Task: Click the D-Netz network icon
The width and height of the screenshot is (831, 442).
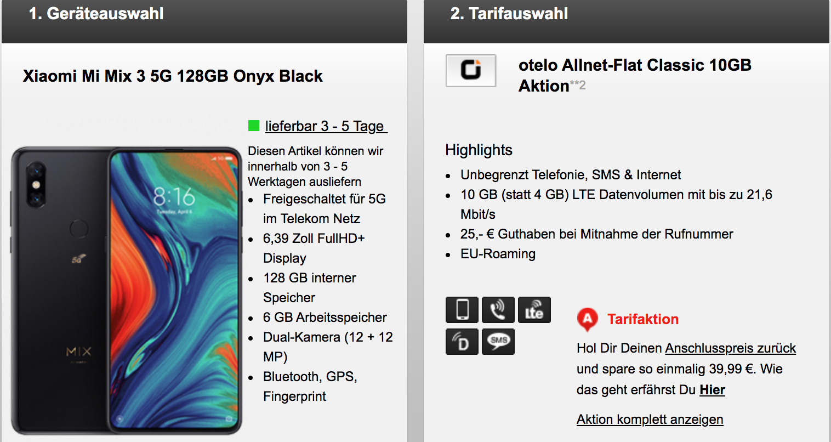Action: tap(462, 342)
